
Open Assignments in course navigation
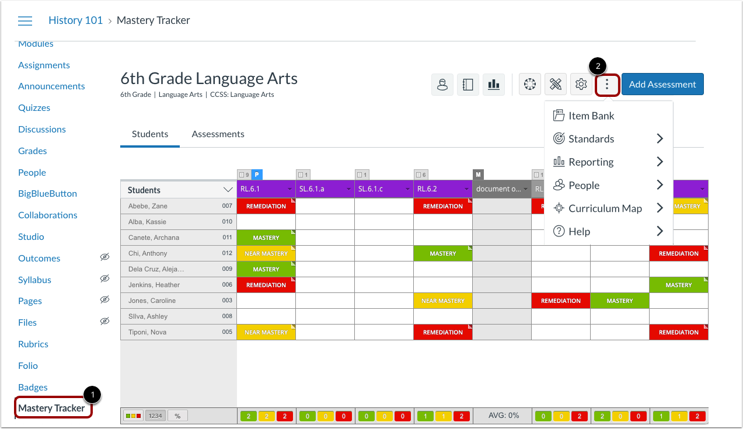click(x=44, y=65)
